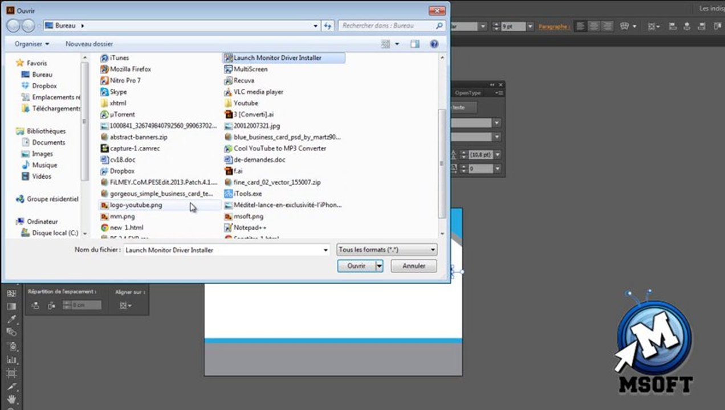Switch to the OpenType tab
The width and height of the screenshot is (725, 410).
pyautogui.click(x=468, y=92)
